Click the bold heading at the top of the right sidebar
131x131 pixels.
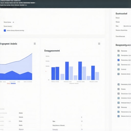tap(121, 14)
